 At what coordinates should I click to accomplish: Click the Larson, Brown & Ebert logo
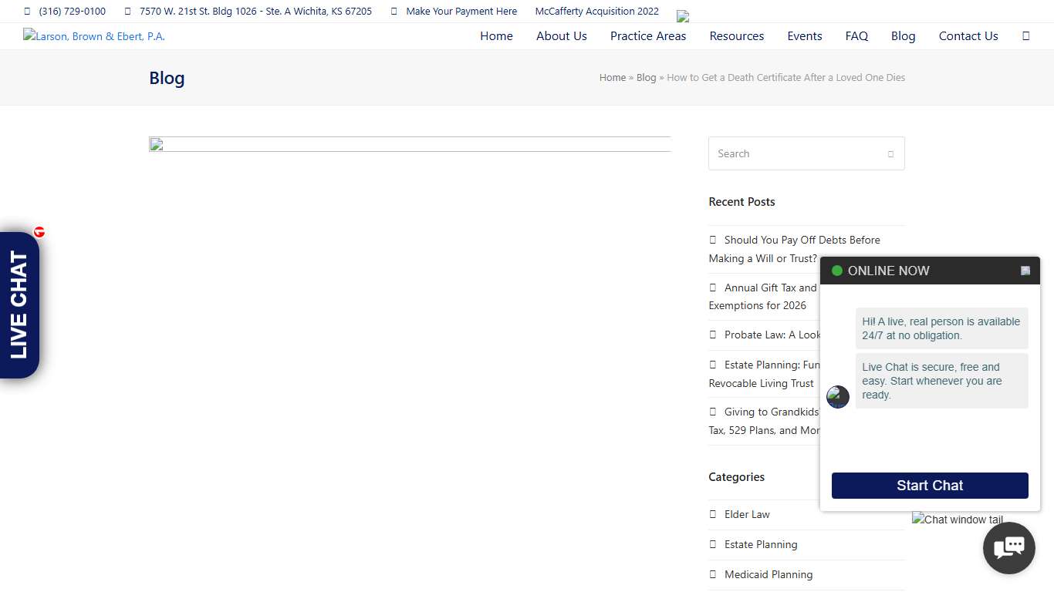coord(94,36)
